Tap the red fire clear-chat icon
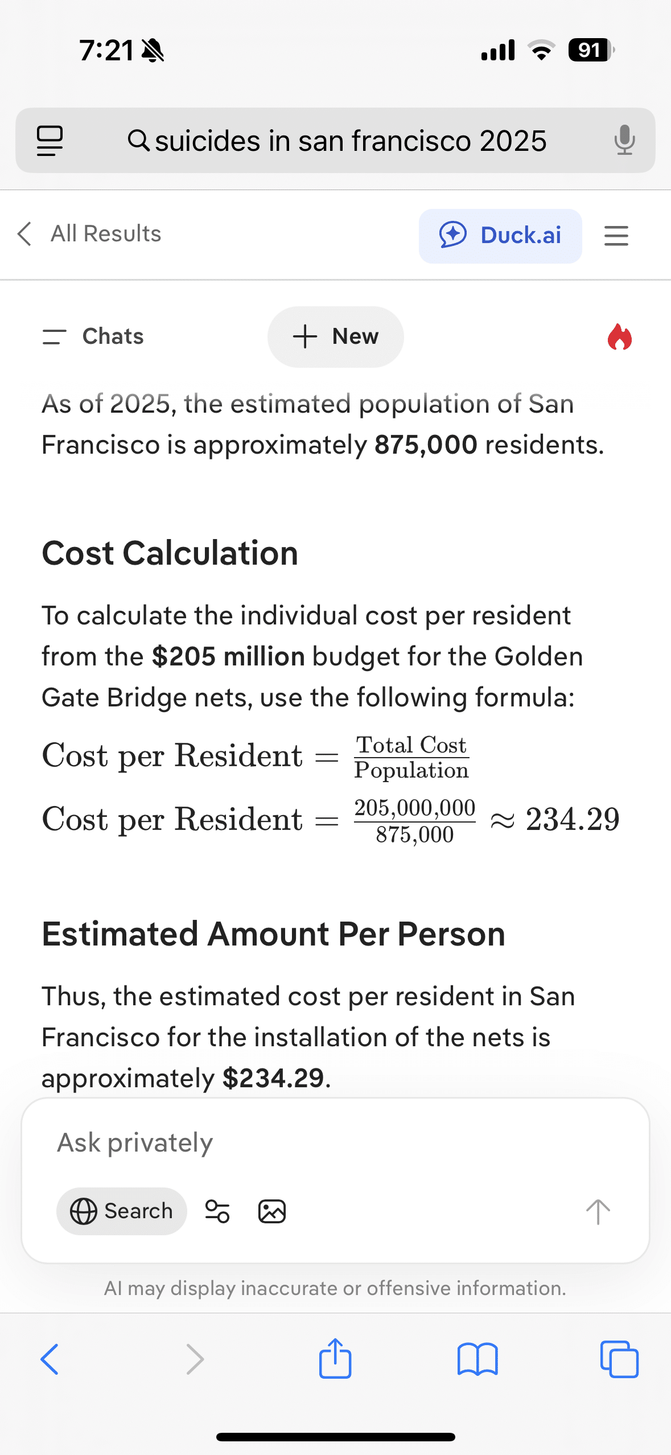This screenshot has height=1455, width=671. (x=619, y=337)
